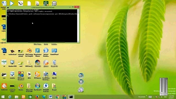The height and width of the screenshot is (99, 176).
Task: Open File Explorer from the taskbar
Action: pyautogui.click(x=16, y=97)
